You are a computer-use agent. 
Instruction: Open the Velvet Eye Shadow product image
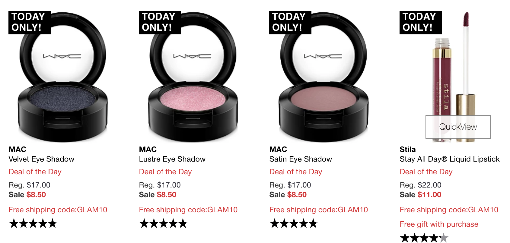[x=62, y=77]
